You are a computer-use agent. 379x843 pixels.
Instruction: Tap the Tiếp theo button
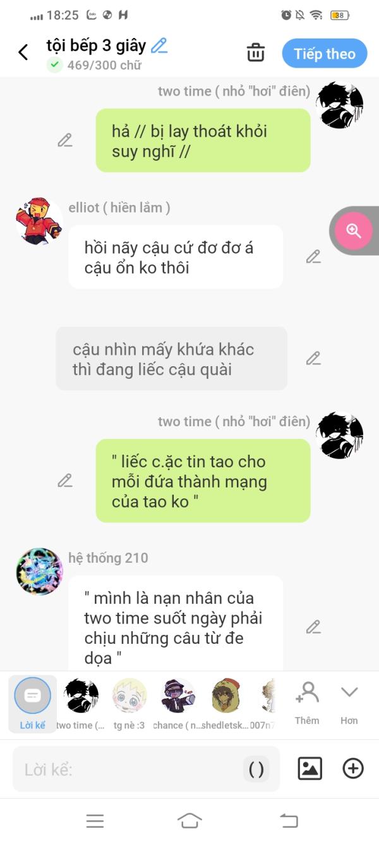pyautogui.click(x=325, y=54)
